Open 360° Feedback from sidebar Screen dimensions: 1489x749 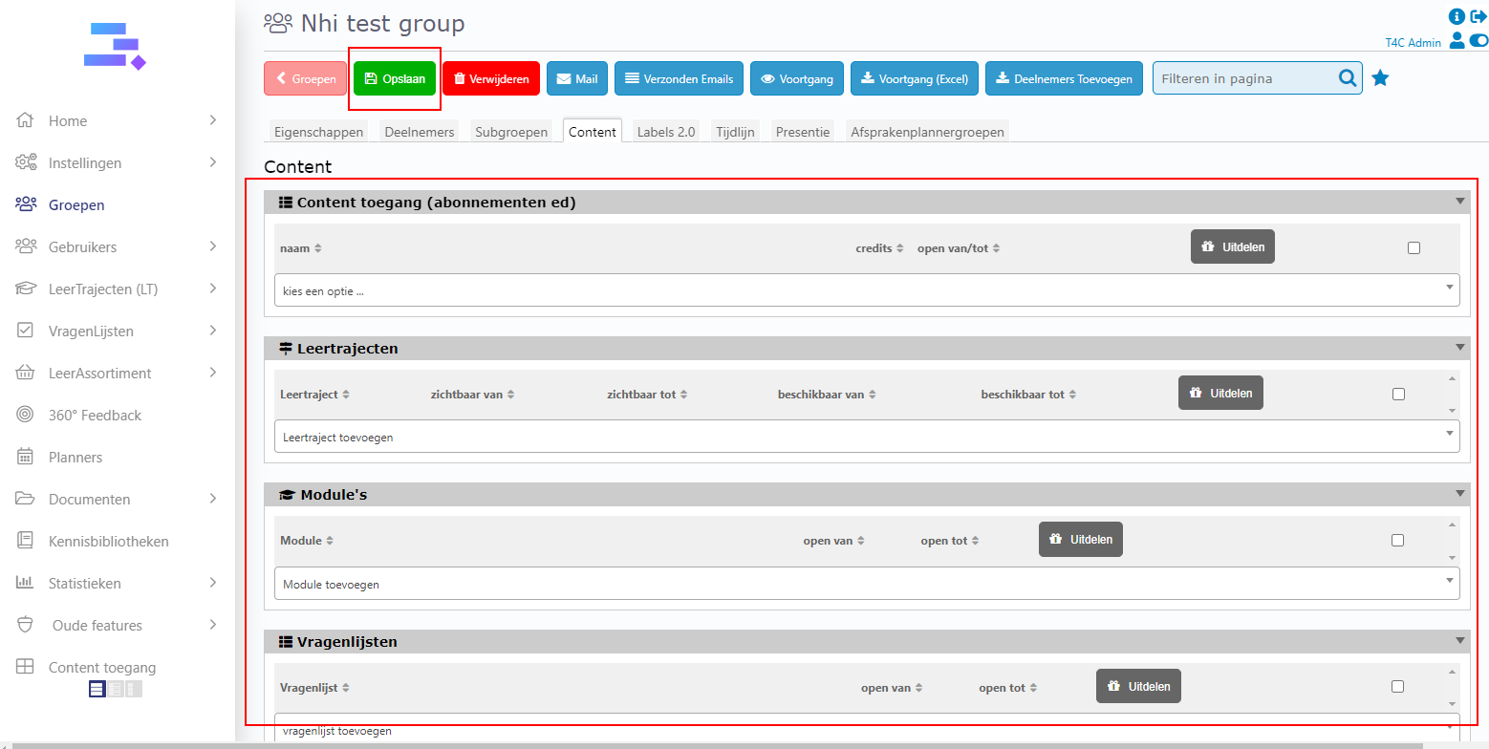pyautogui.click(x=95, y=416)
